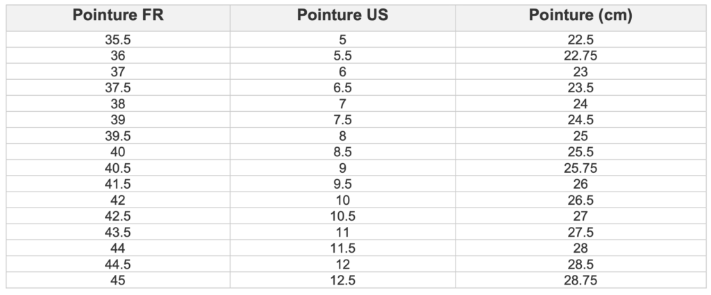Viewport: 711px width, 295px height.
Task: Click the 28.75 cm cell
Action: [x=580, y=280]
